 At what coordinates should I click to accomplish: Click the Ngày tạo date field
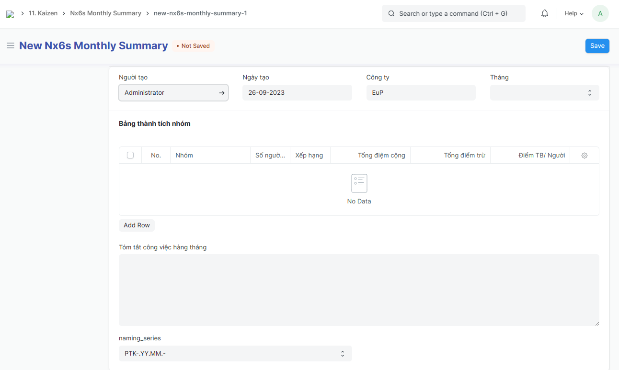pos(297,93)
